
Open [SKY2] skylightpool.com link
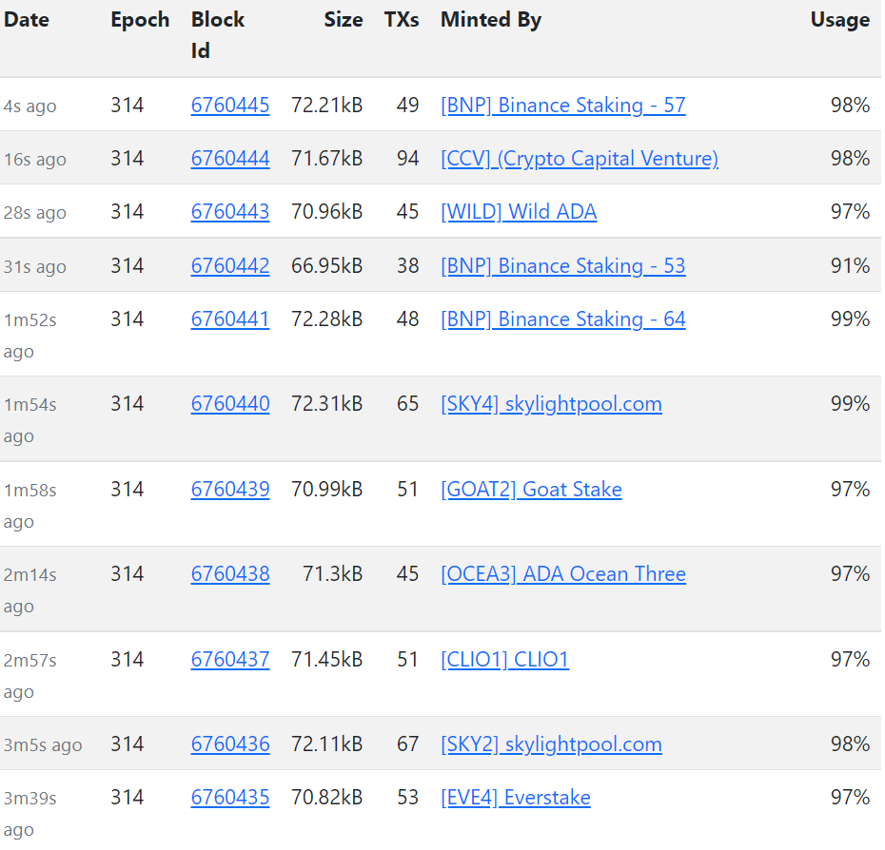point(551,744)
